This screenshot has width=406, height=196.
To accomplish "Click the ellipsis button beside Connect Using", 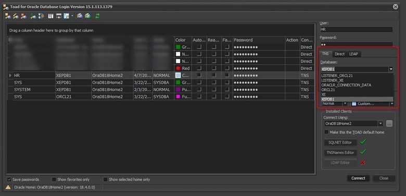I will [389, 124].
